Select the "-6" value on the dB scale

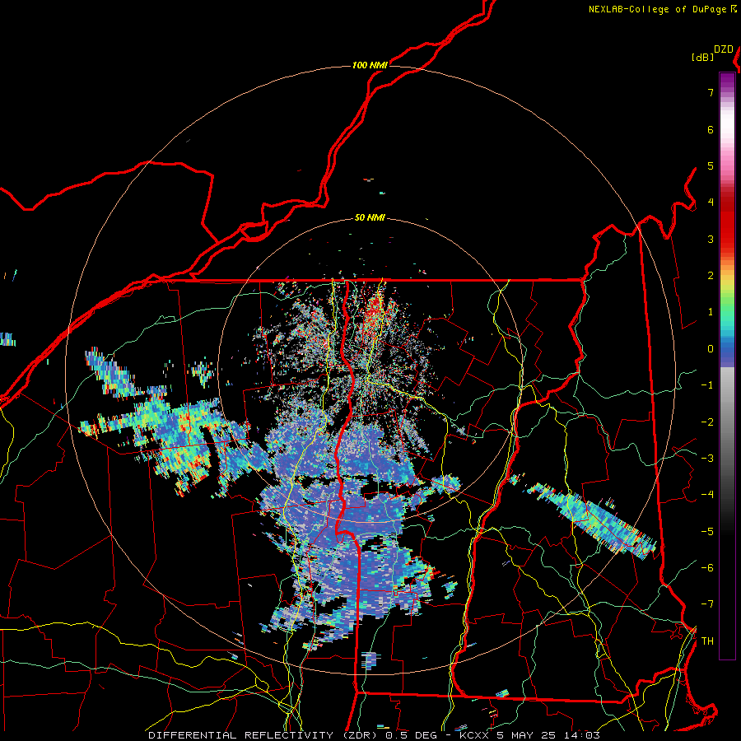click(707, 568)
